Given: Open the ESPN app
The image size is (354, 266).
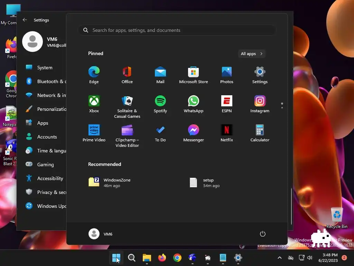Looking at the screenshot, I should click(x=227, y=104).
